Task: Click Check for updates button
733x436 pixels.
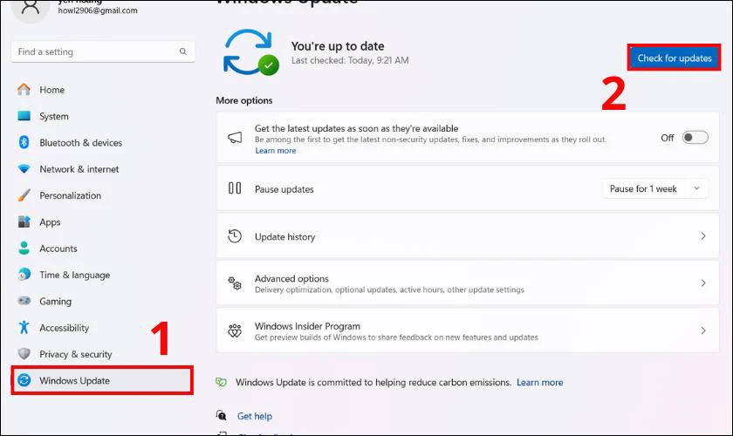Action: pyautogui.click(x=674, y=58)
